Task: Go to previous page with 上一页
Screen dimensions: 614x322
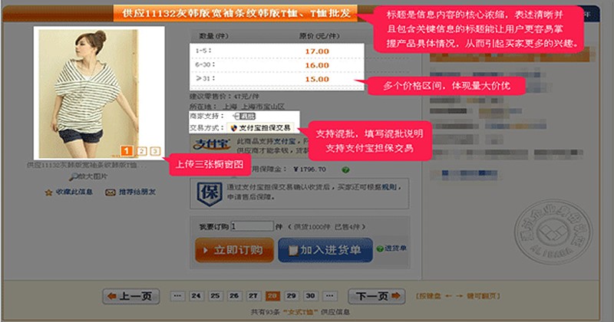Action: click(131, 296)
